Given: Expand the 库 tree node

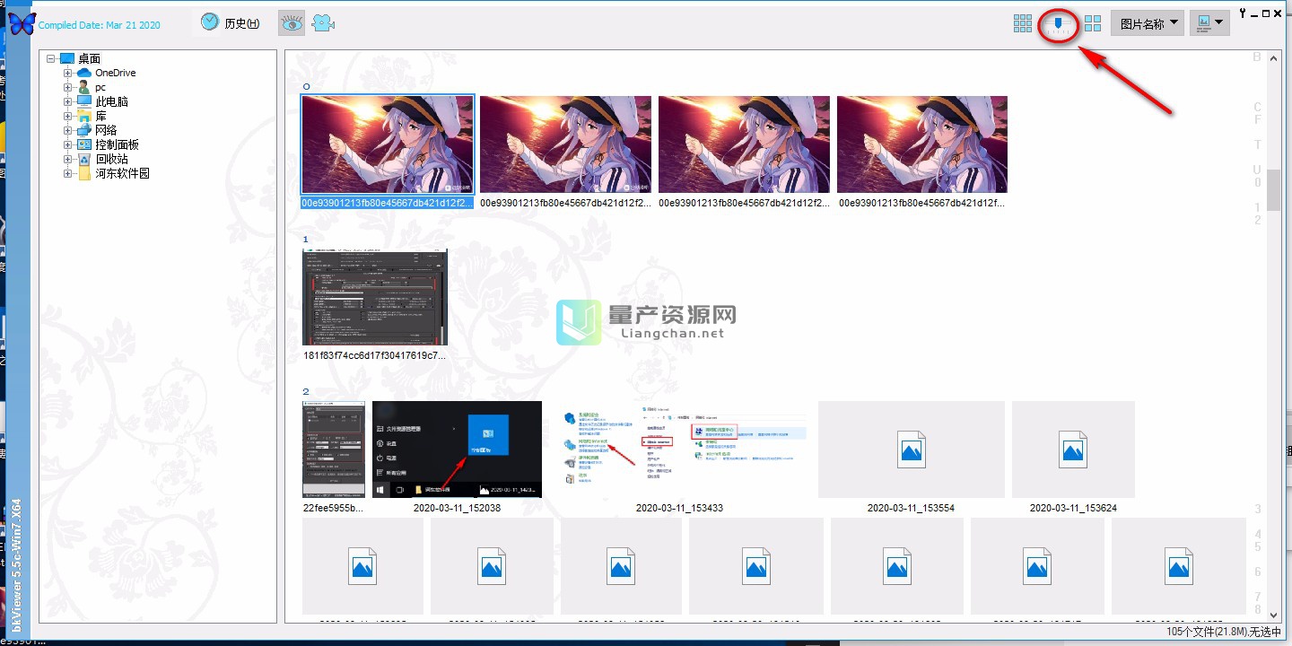Looking at the screenshot, I should point(68,116).
